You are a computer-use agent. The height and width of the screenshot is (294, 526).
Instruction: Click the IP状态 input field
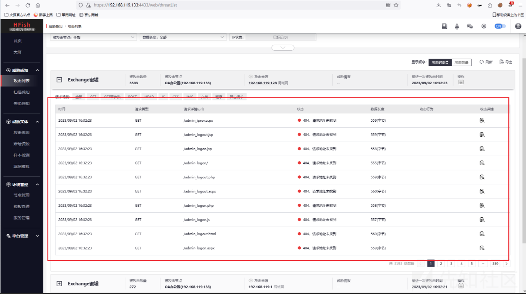[281, 37]
